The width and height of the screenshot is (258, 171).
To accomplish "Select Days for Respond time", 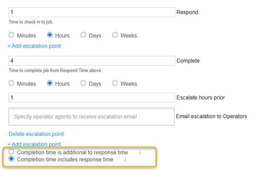I will tap(83, 35).
